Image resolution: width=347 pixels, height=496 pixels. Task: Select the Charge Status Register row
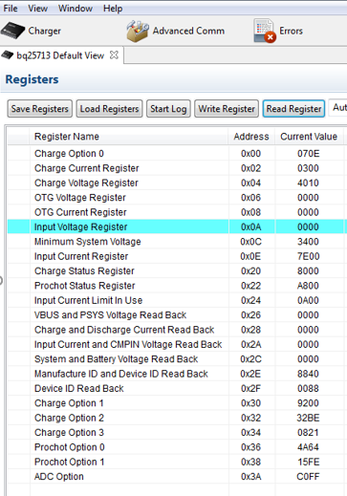(176, 270)
